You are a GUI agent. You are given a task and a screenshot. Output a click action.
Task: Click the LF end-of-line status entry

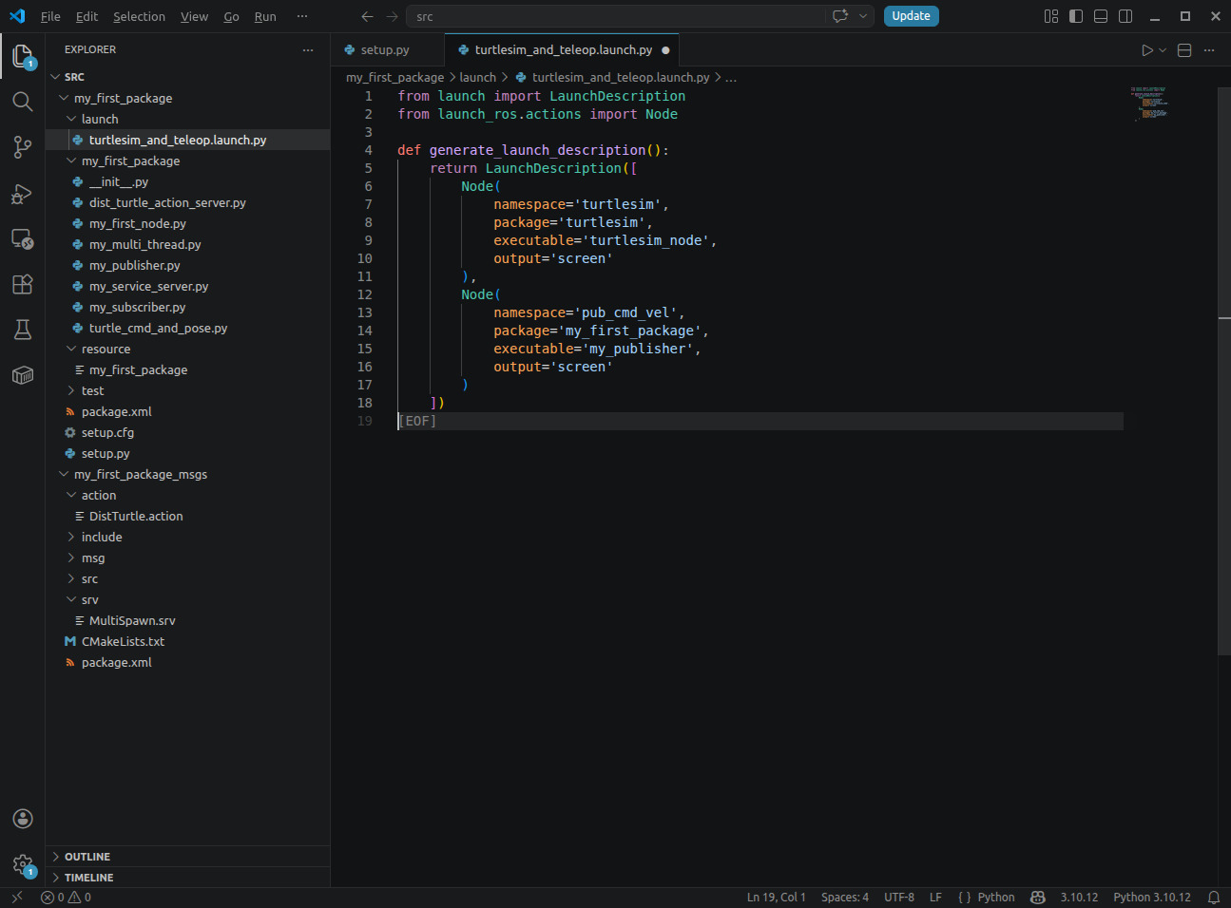(935, 898)
